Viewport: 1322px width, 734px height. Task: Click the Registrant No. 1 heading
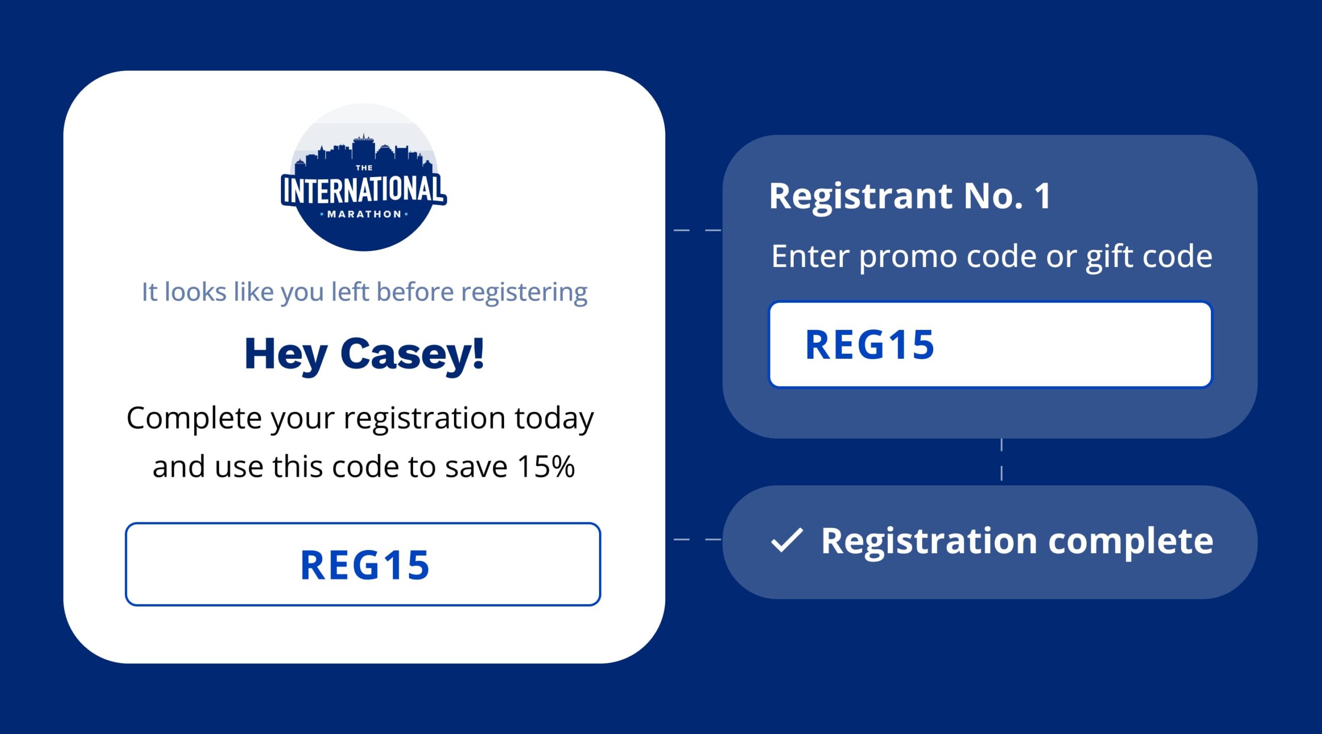coord(910,196)
